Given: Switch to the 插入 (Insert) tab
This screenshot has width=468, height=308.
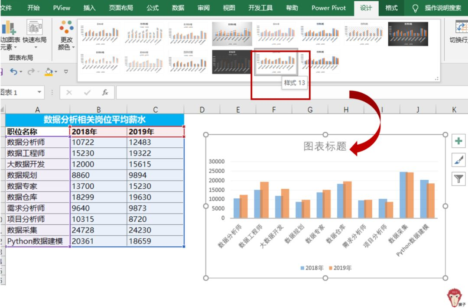Looking at the screenshot, I should (89, 8).
